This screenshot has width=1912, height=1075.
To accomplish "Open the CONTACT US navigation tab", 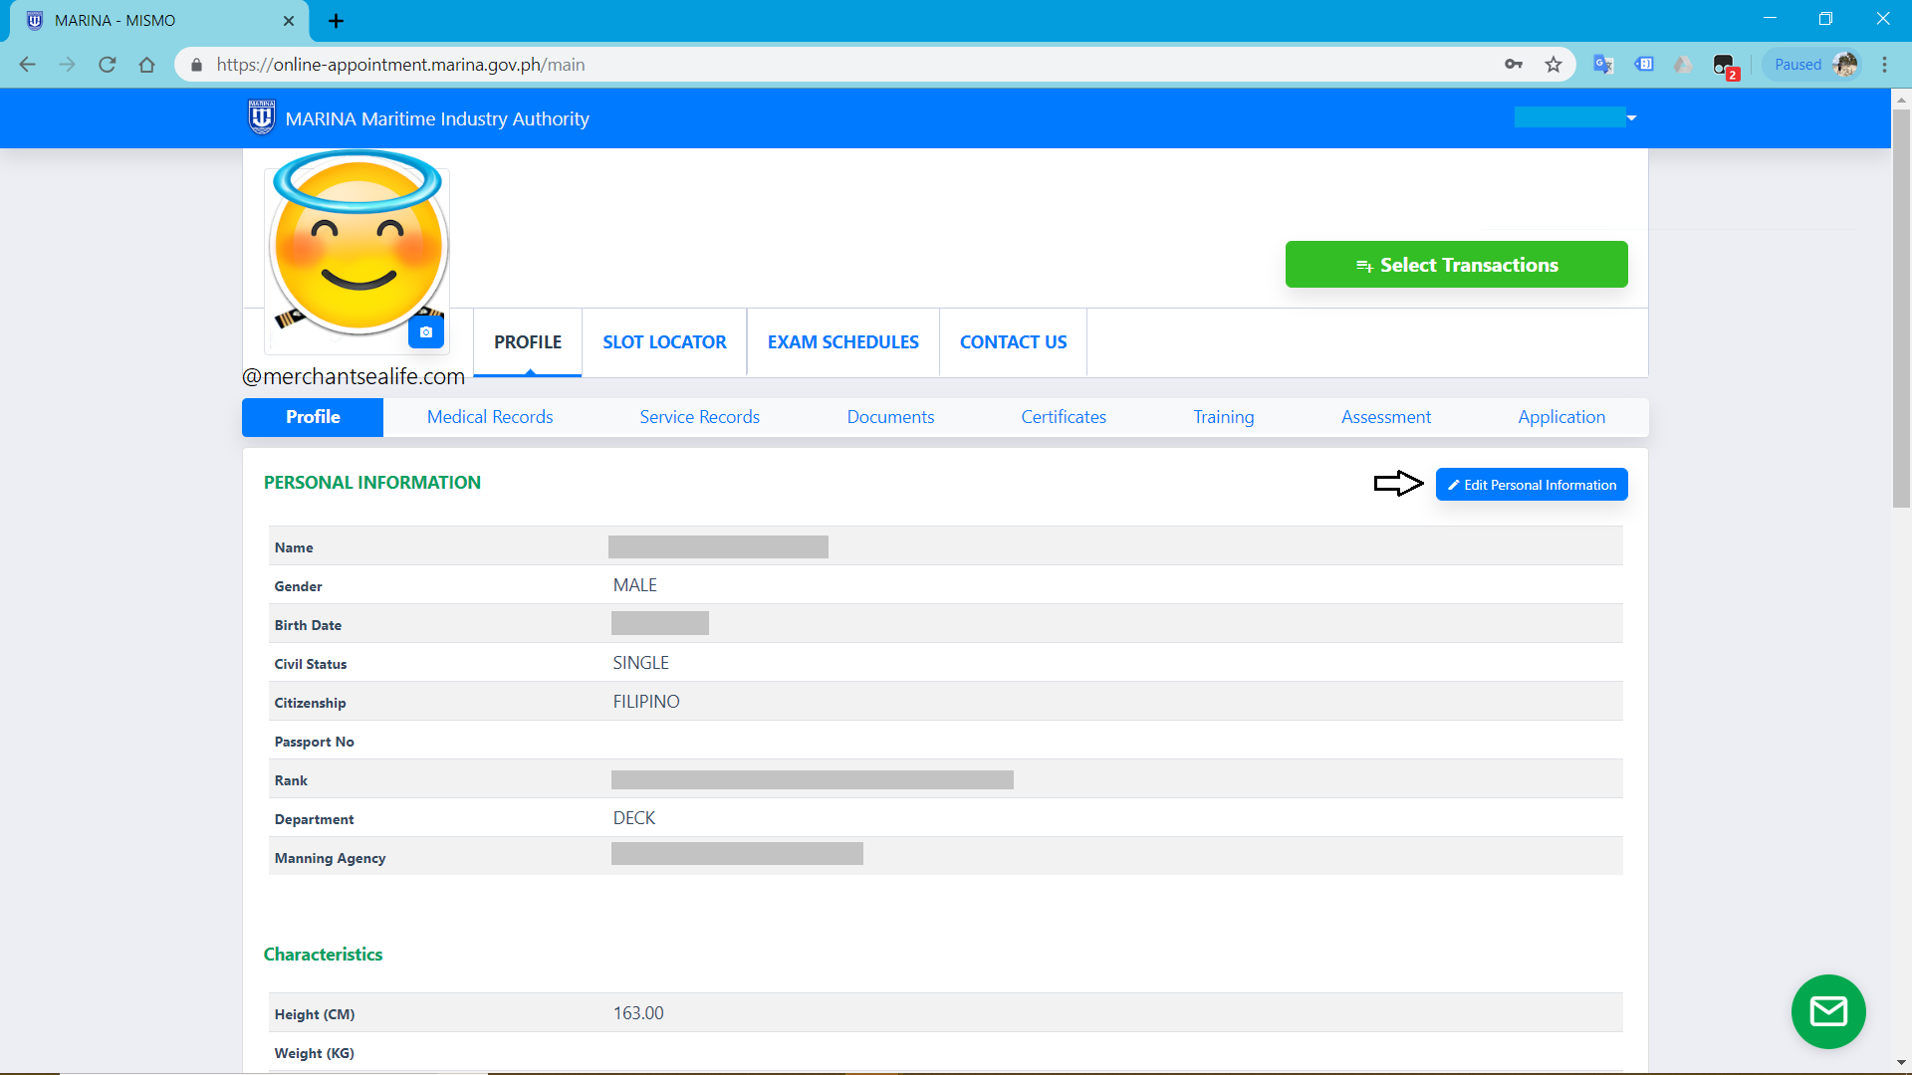I will point(1014,341).
